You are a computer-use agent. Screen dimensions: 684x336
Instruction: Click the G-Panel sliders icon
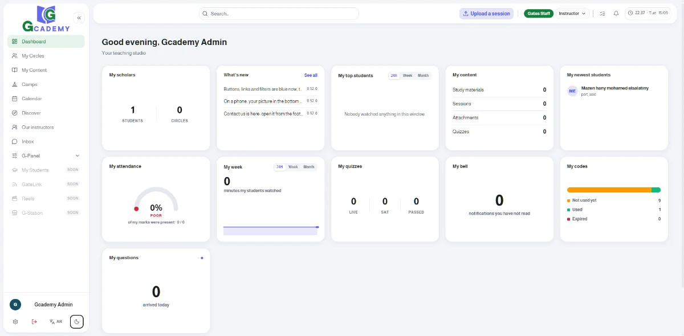[x=15, y=155]
